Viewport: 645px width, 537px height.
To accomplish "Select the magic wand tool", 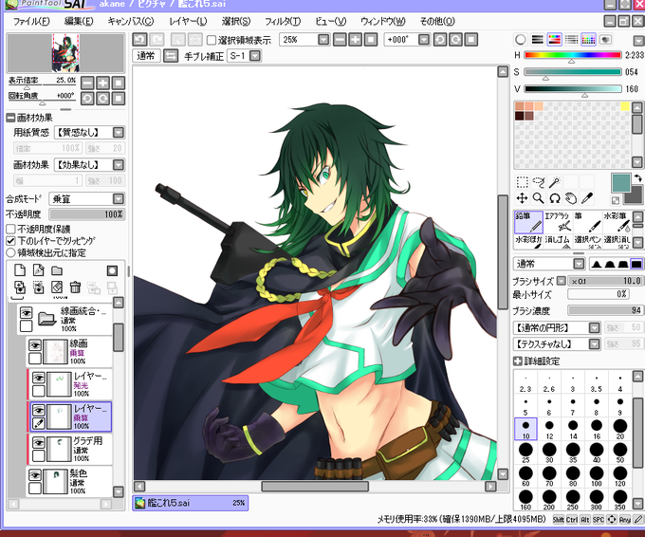I will 555,182.
